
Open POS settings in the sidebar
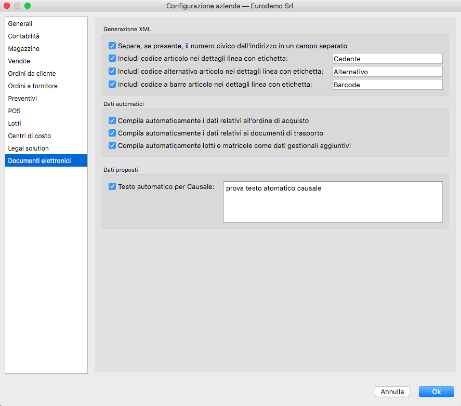15,111
